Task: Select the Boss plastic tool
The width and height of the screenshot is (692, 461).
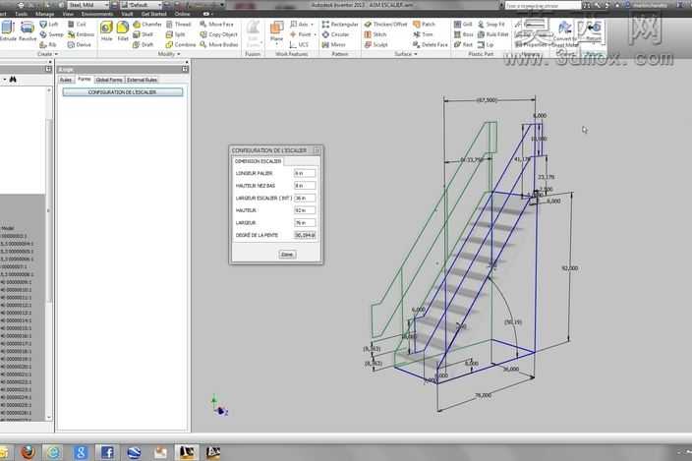Action: pyautogui.click(x=463, y=34)
